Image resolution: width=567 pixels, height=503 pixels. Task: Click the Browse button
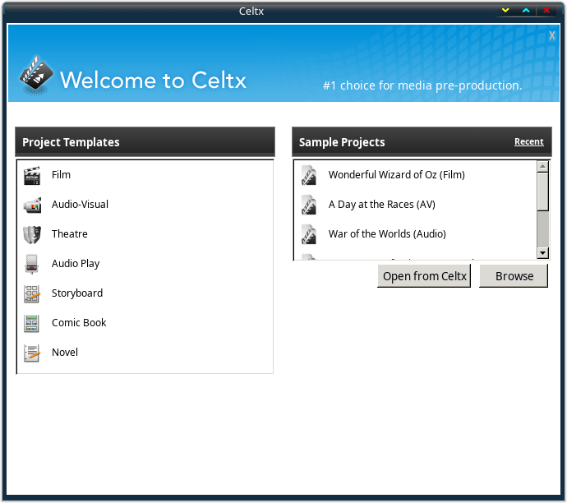pyautogui.click(x=514, y=276)
